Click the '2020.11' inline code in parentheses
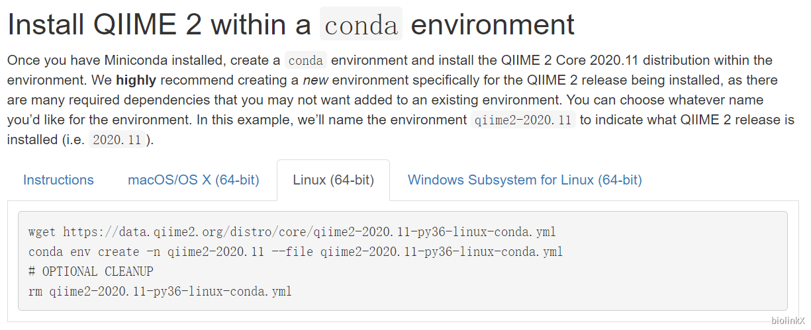811x330 pixels. pos(117,140)
